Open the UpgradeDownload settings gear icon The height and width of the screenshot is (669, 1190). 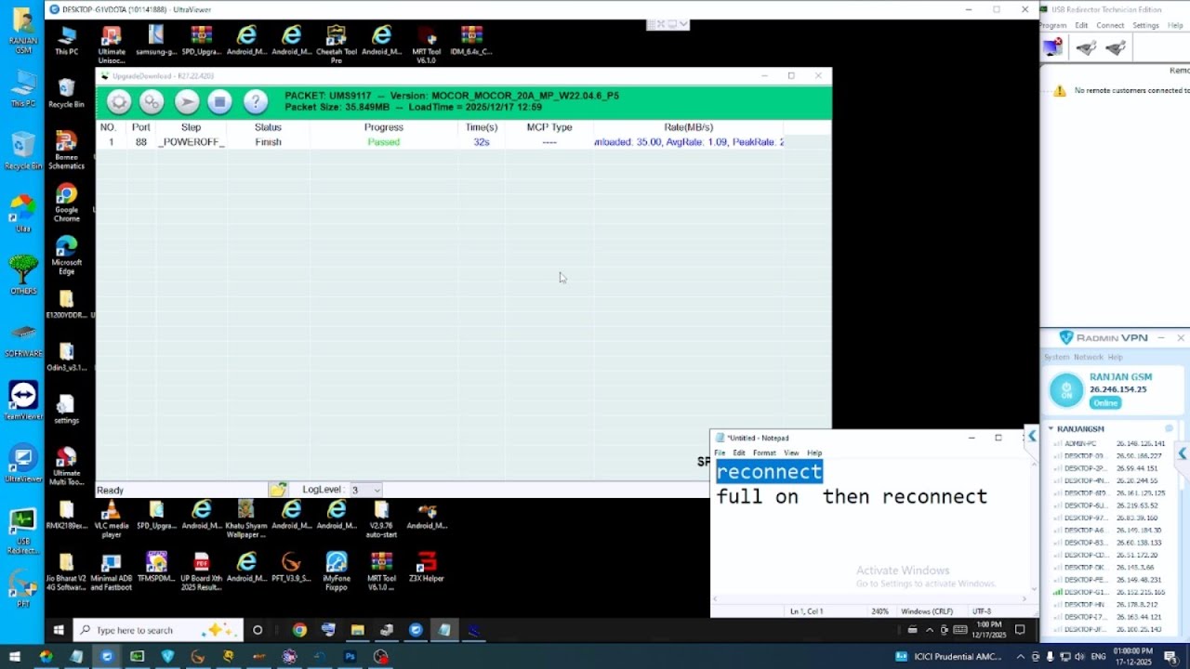pyautogui.click(x=119, y=102)
